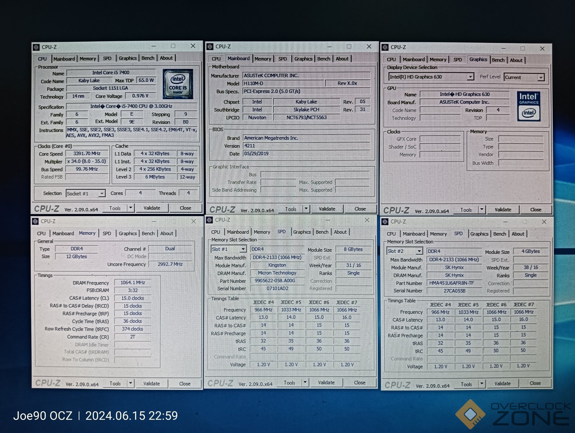The width and height of the screenshot is (575, 433).
Task: Switch to Mainboard tab in CPU window
Action: tap(64, 59)
